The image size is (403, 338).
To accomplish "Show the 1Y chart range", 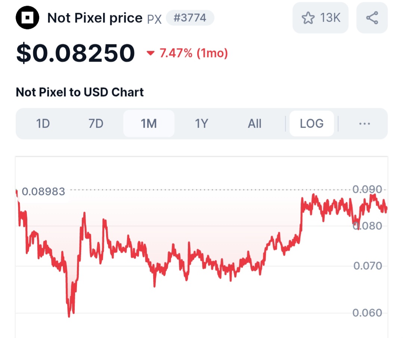I will [x=201, y=123].
